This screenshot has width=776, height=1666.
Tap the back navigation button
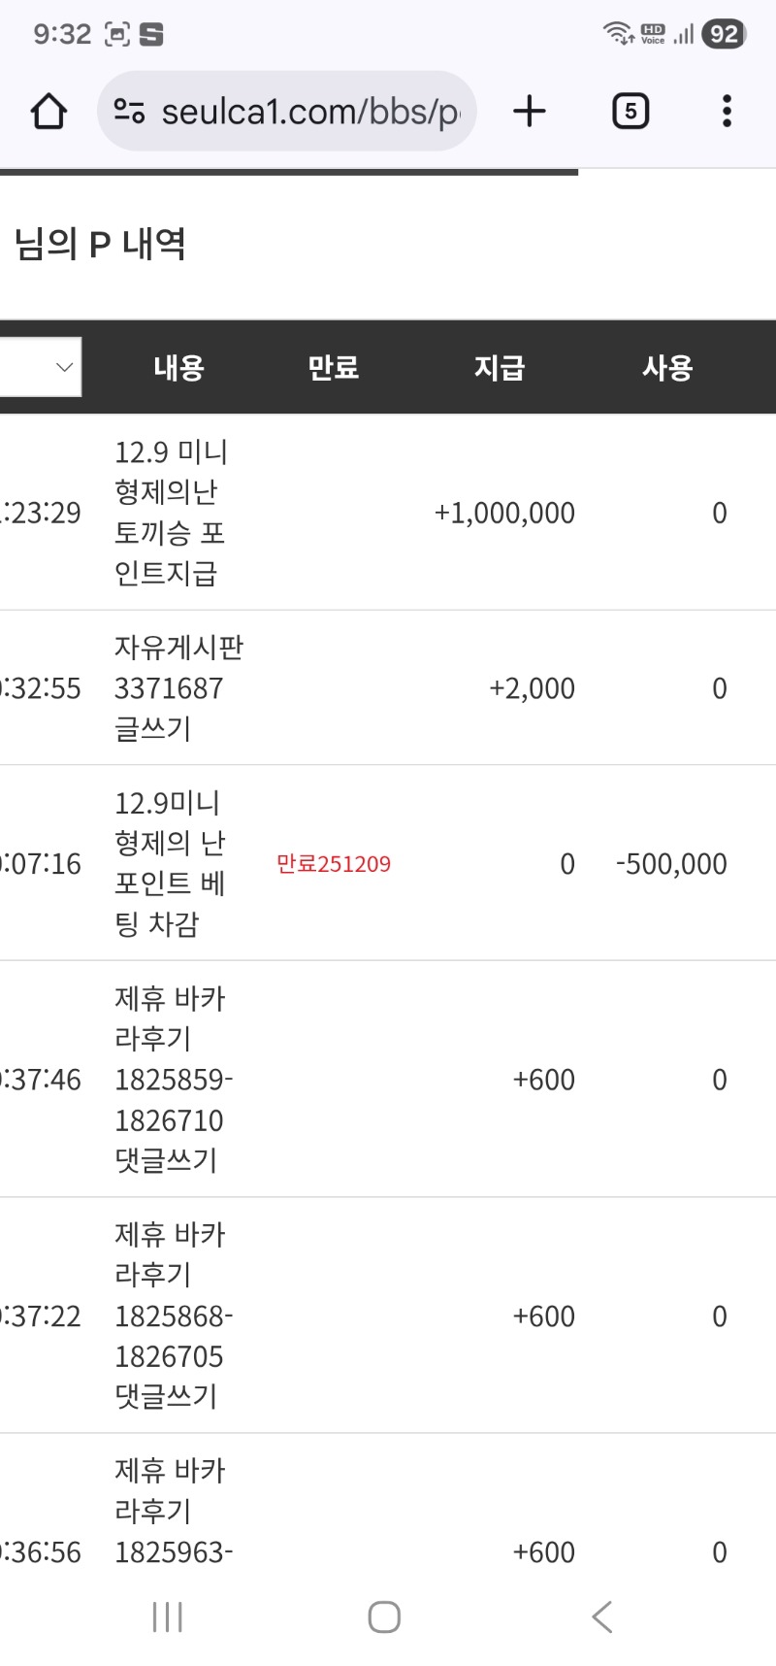(x=601, y=1616)
